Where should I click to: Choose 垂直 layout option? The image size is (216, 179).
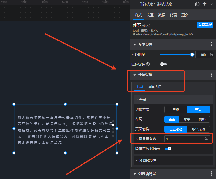tap(172, 119)
